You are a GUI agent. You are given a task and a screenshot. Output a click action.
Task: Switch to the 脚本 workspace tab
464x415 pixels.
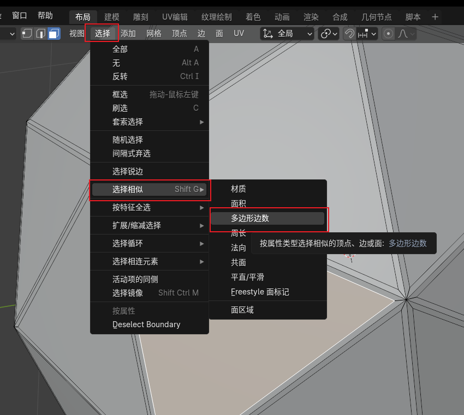[x=413, y=17]
